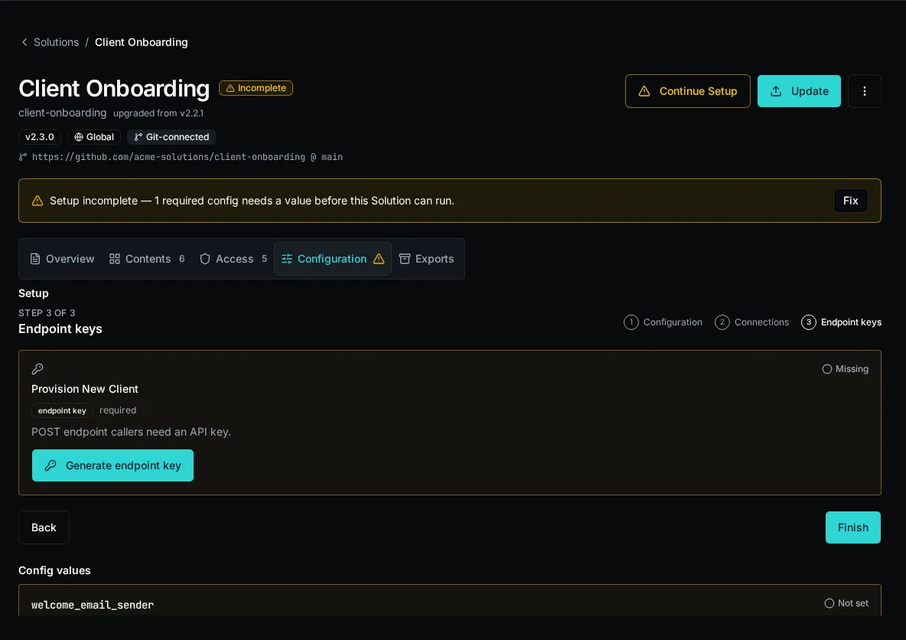Click the Missing status indicator
906x640 pixels.
[x=846, y=369]
